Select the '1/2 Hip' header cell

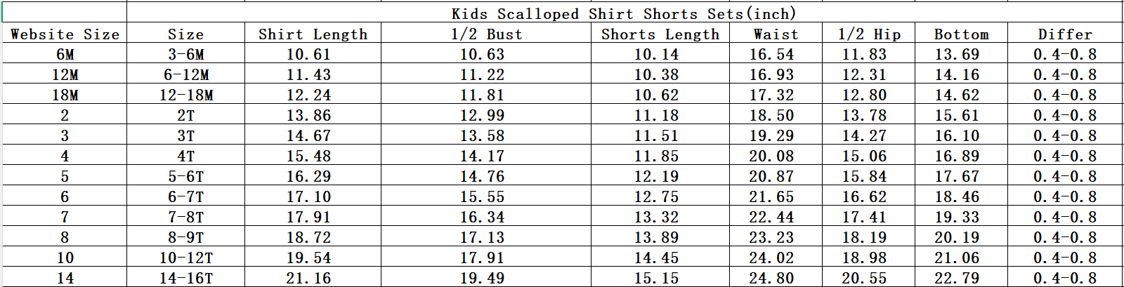[869, 34]
